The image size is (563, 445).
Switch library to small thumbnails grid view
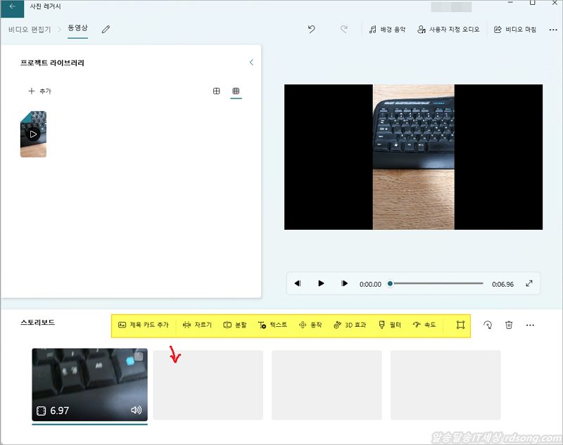click(x=236, y=91)
